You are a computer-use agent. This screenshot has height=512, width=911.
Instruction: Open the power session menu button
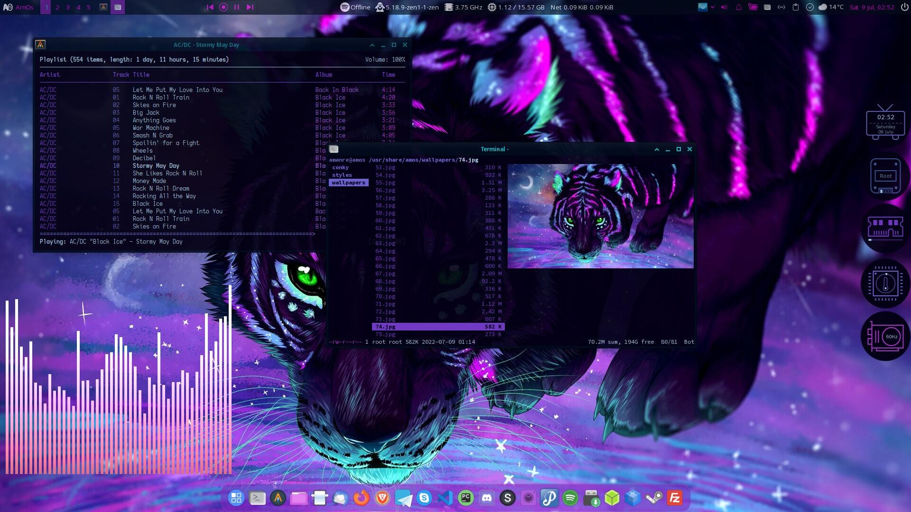[904, 7]
